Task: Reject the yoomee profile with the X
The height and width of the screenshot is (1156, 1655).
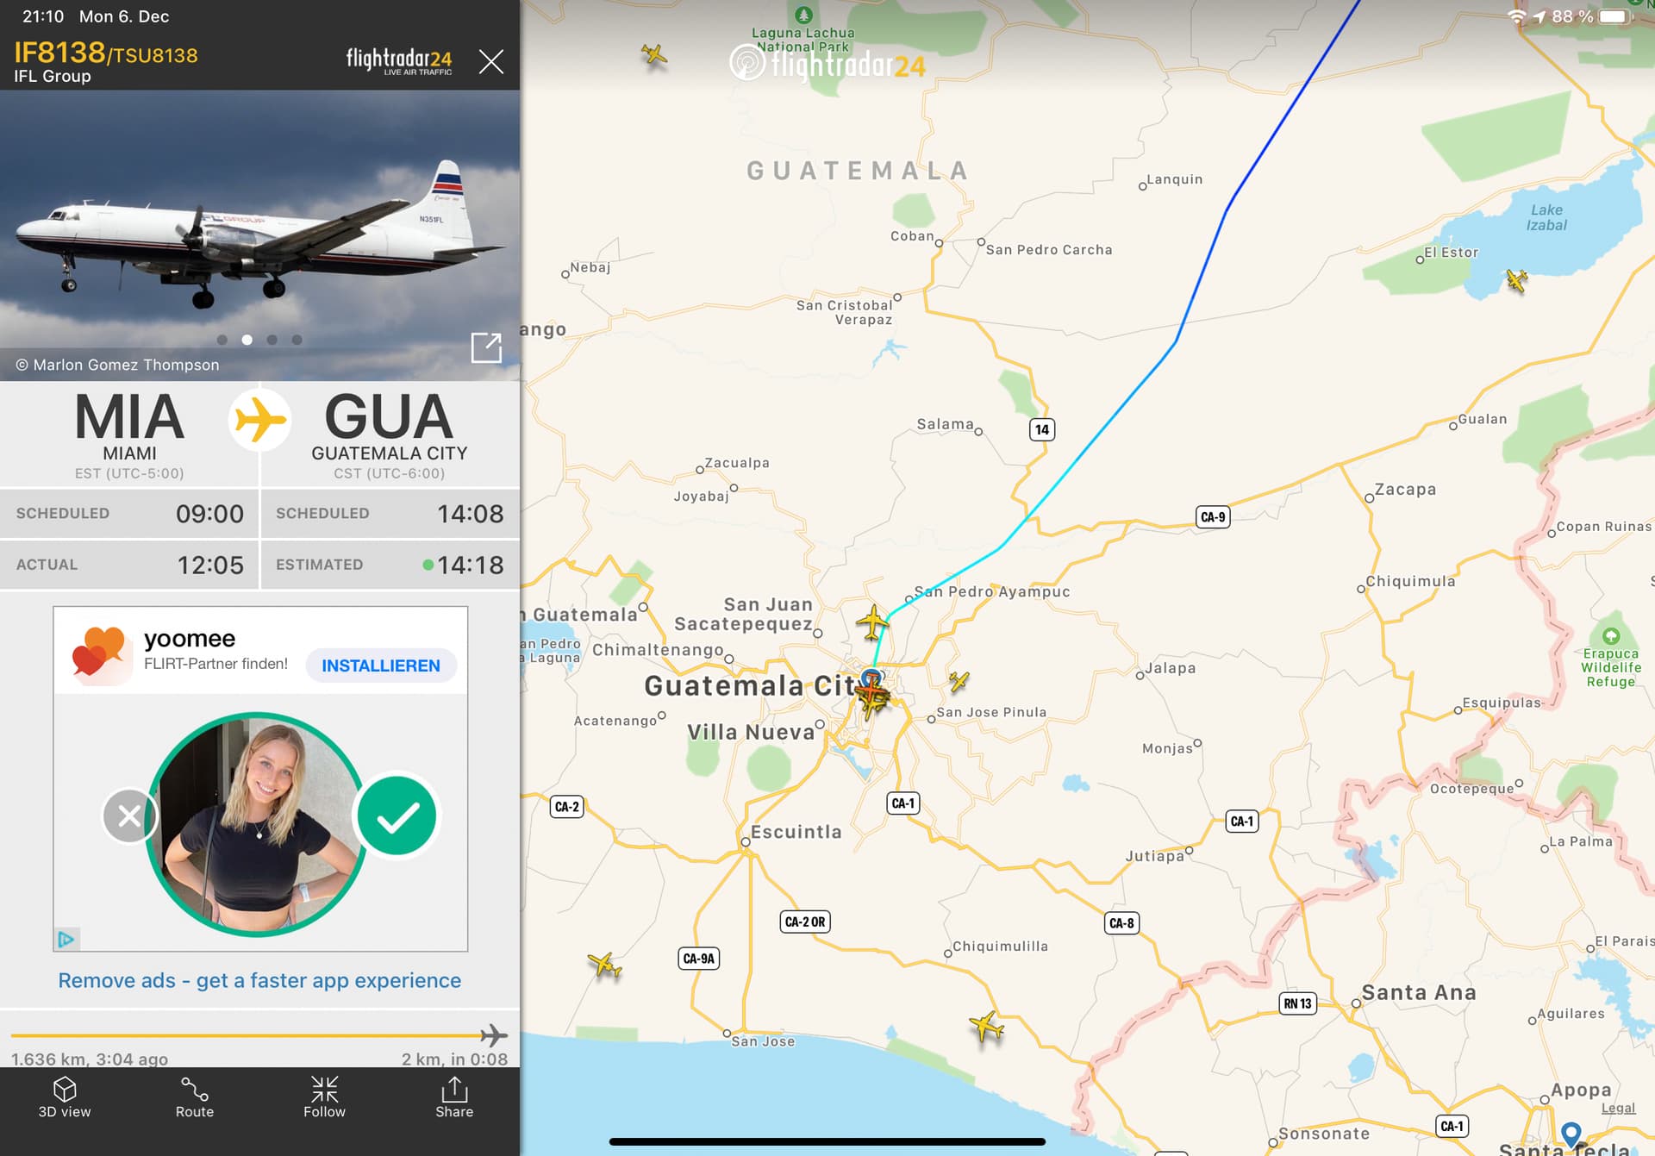Action: 129,815
